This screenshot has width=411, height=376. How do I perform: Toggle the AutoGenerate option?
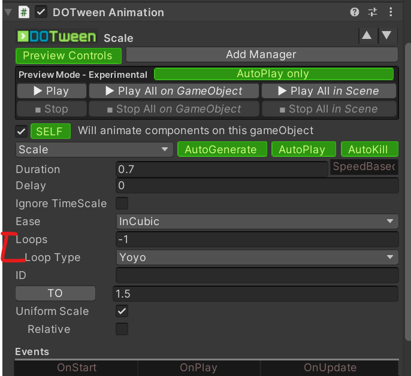tap(222, 149)
